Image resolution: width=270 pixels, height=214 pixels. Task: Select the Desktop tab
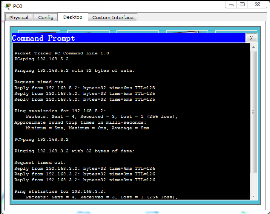[73, 17]
